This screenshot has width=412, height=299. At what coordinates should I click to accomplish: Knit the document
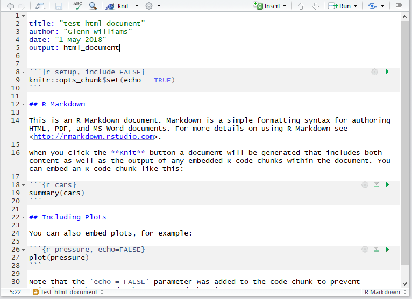(117, 6)
